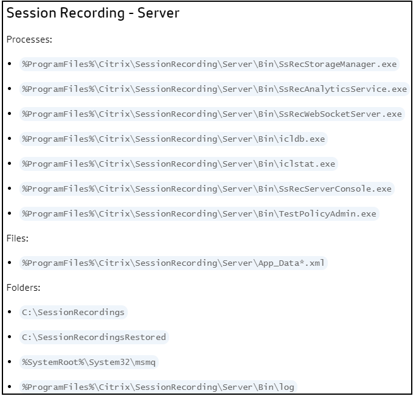Select the iclstat.exe process path
The width and height of the screenshot is (416, 399).
tap(179, 164)
